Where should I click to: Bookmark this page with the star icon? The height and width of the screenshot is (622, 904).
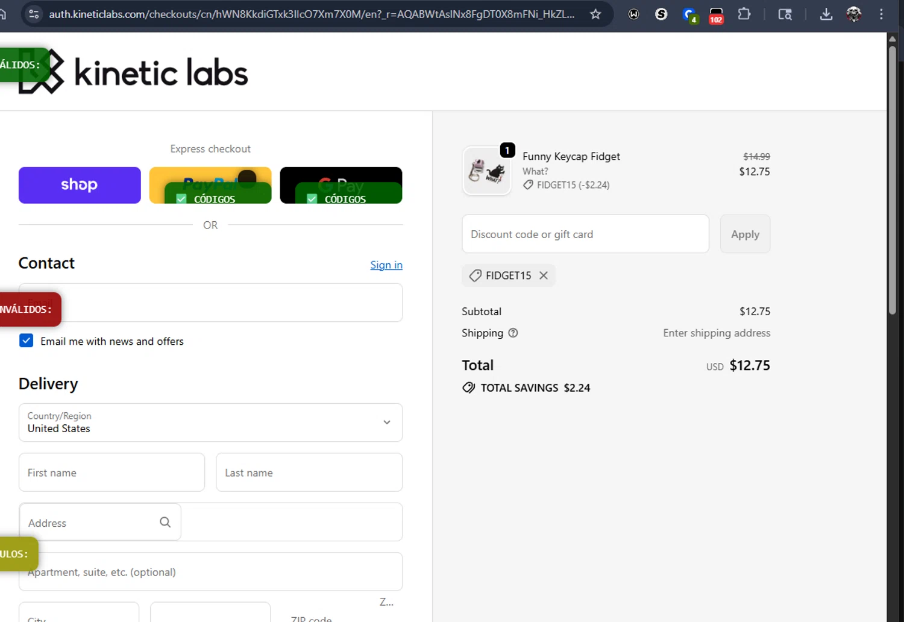[x=595, y=14]
